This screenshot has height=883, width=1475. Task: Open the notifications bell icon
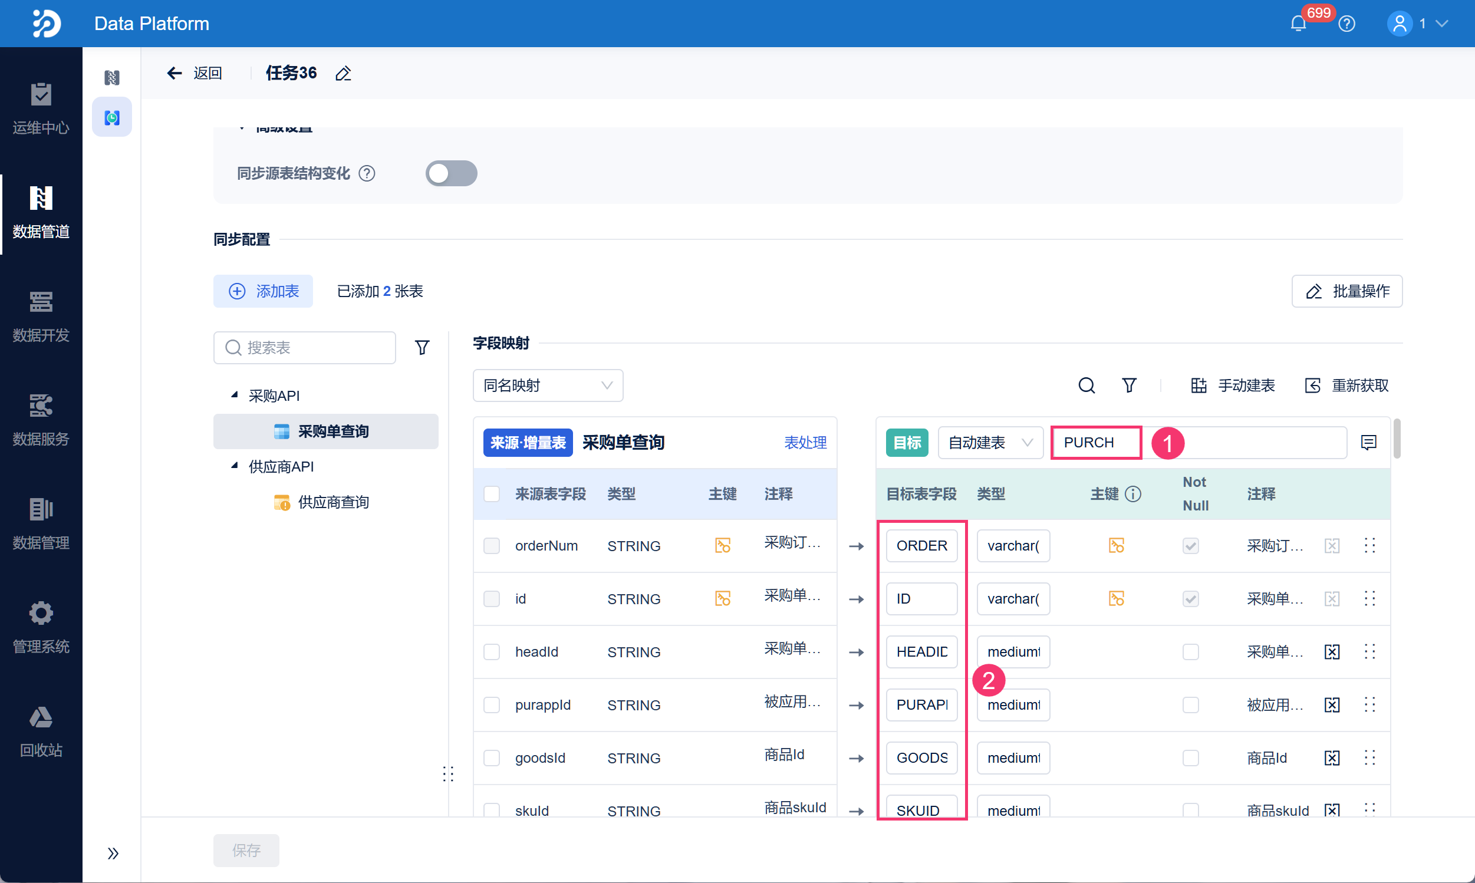[1298, 24]
